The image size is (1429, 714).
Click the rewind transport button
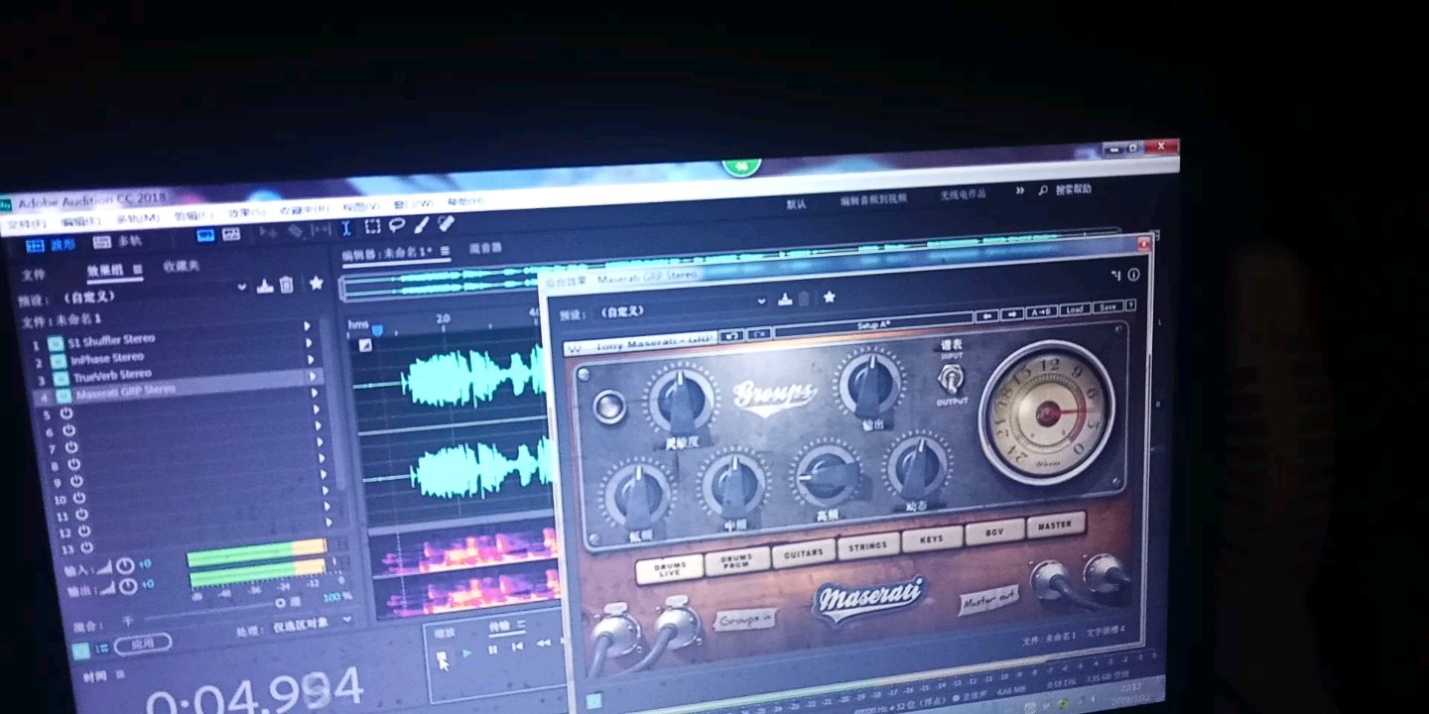[543, 644]
